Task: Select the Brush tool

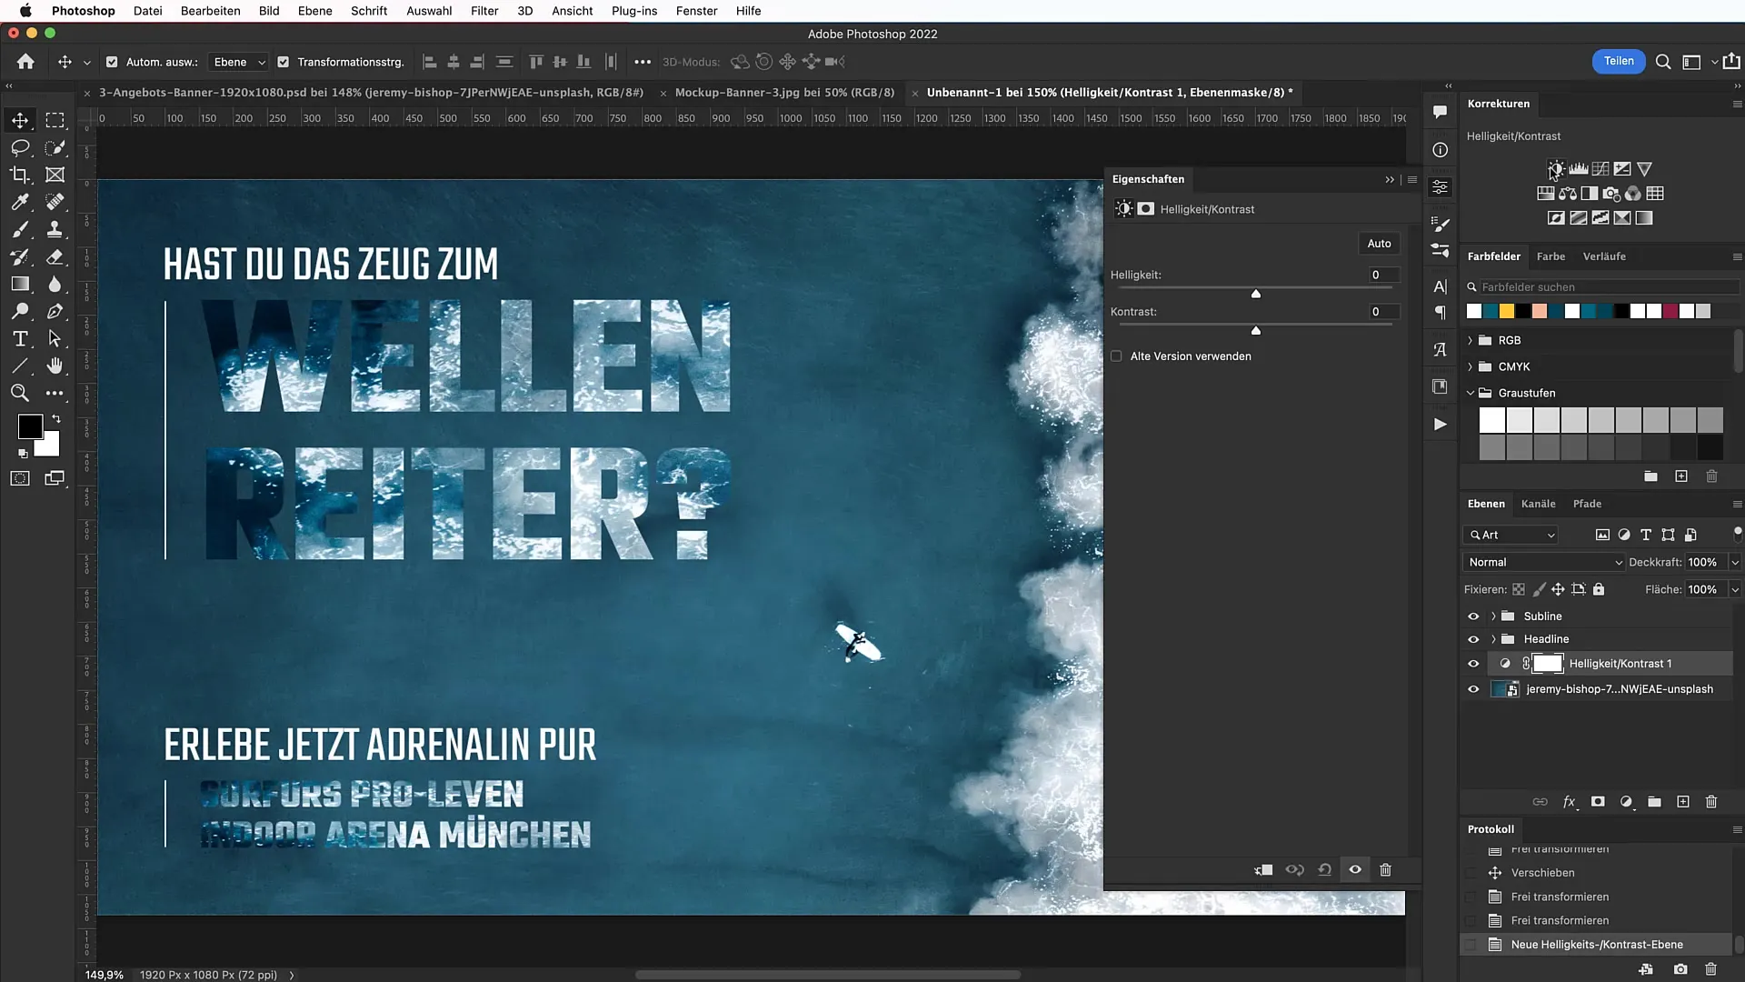Action: click(20, 229)
